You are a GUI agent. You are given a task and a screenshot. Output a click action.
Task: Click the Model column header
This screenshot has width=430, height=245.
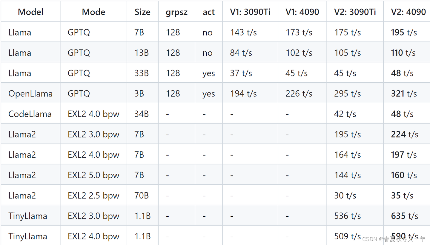(30, 12)
